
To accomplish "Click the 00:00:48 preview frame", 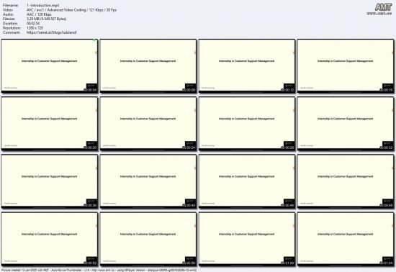I will (346, 181).
